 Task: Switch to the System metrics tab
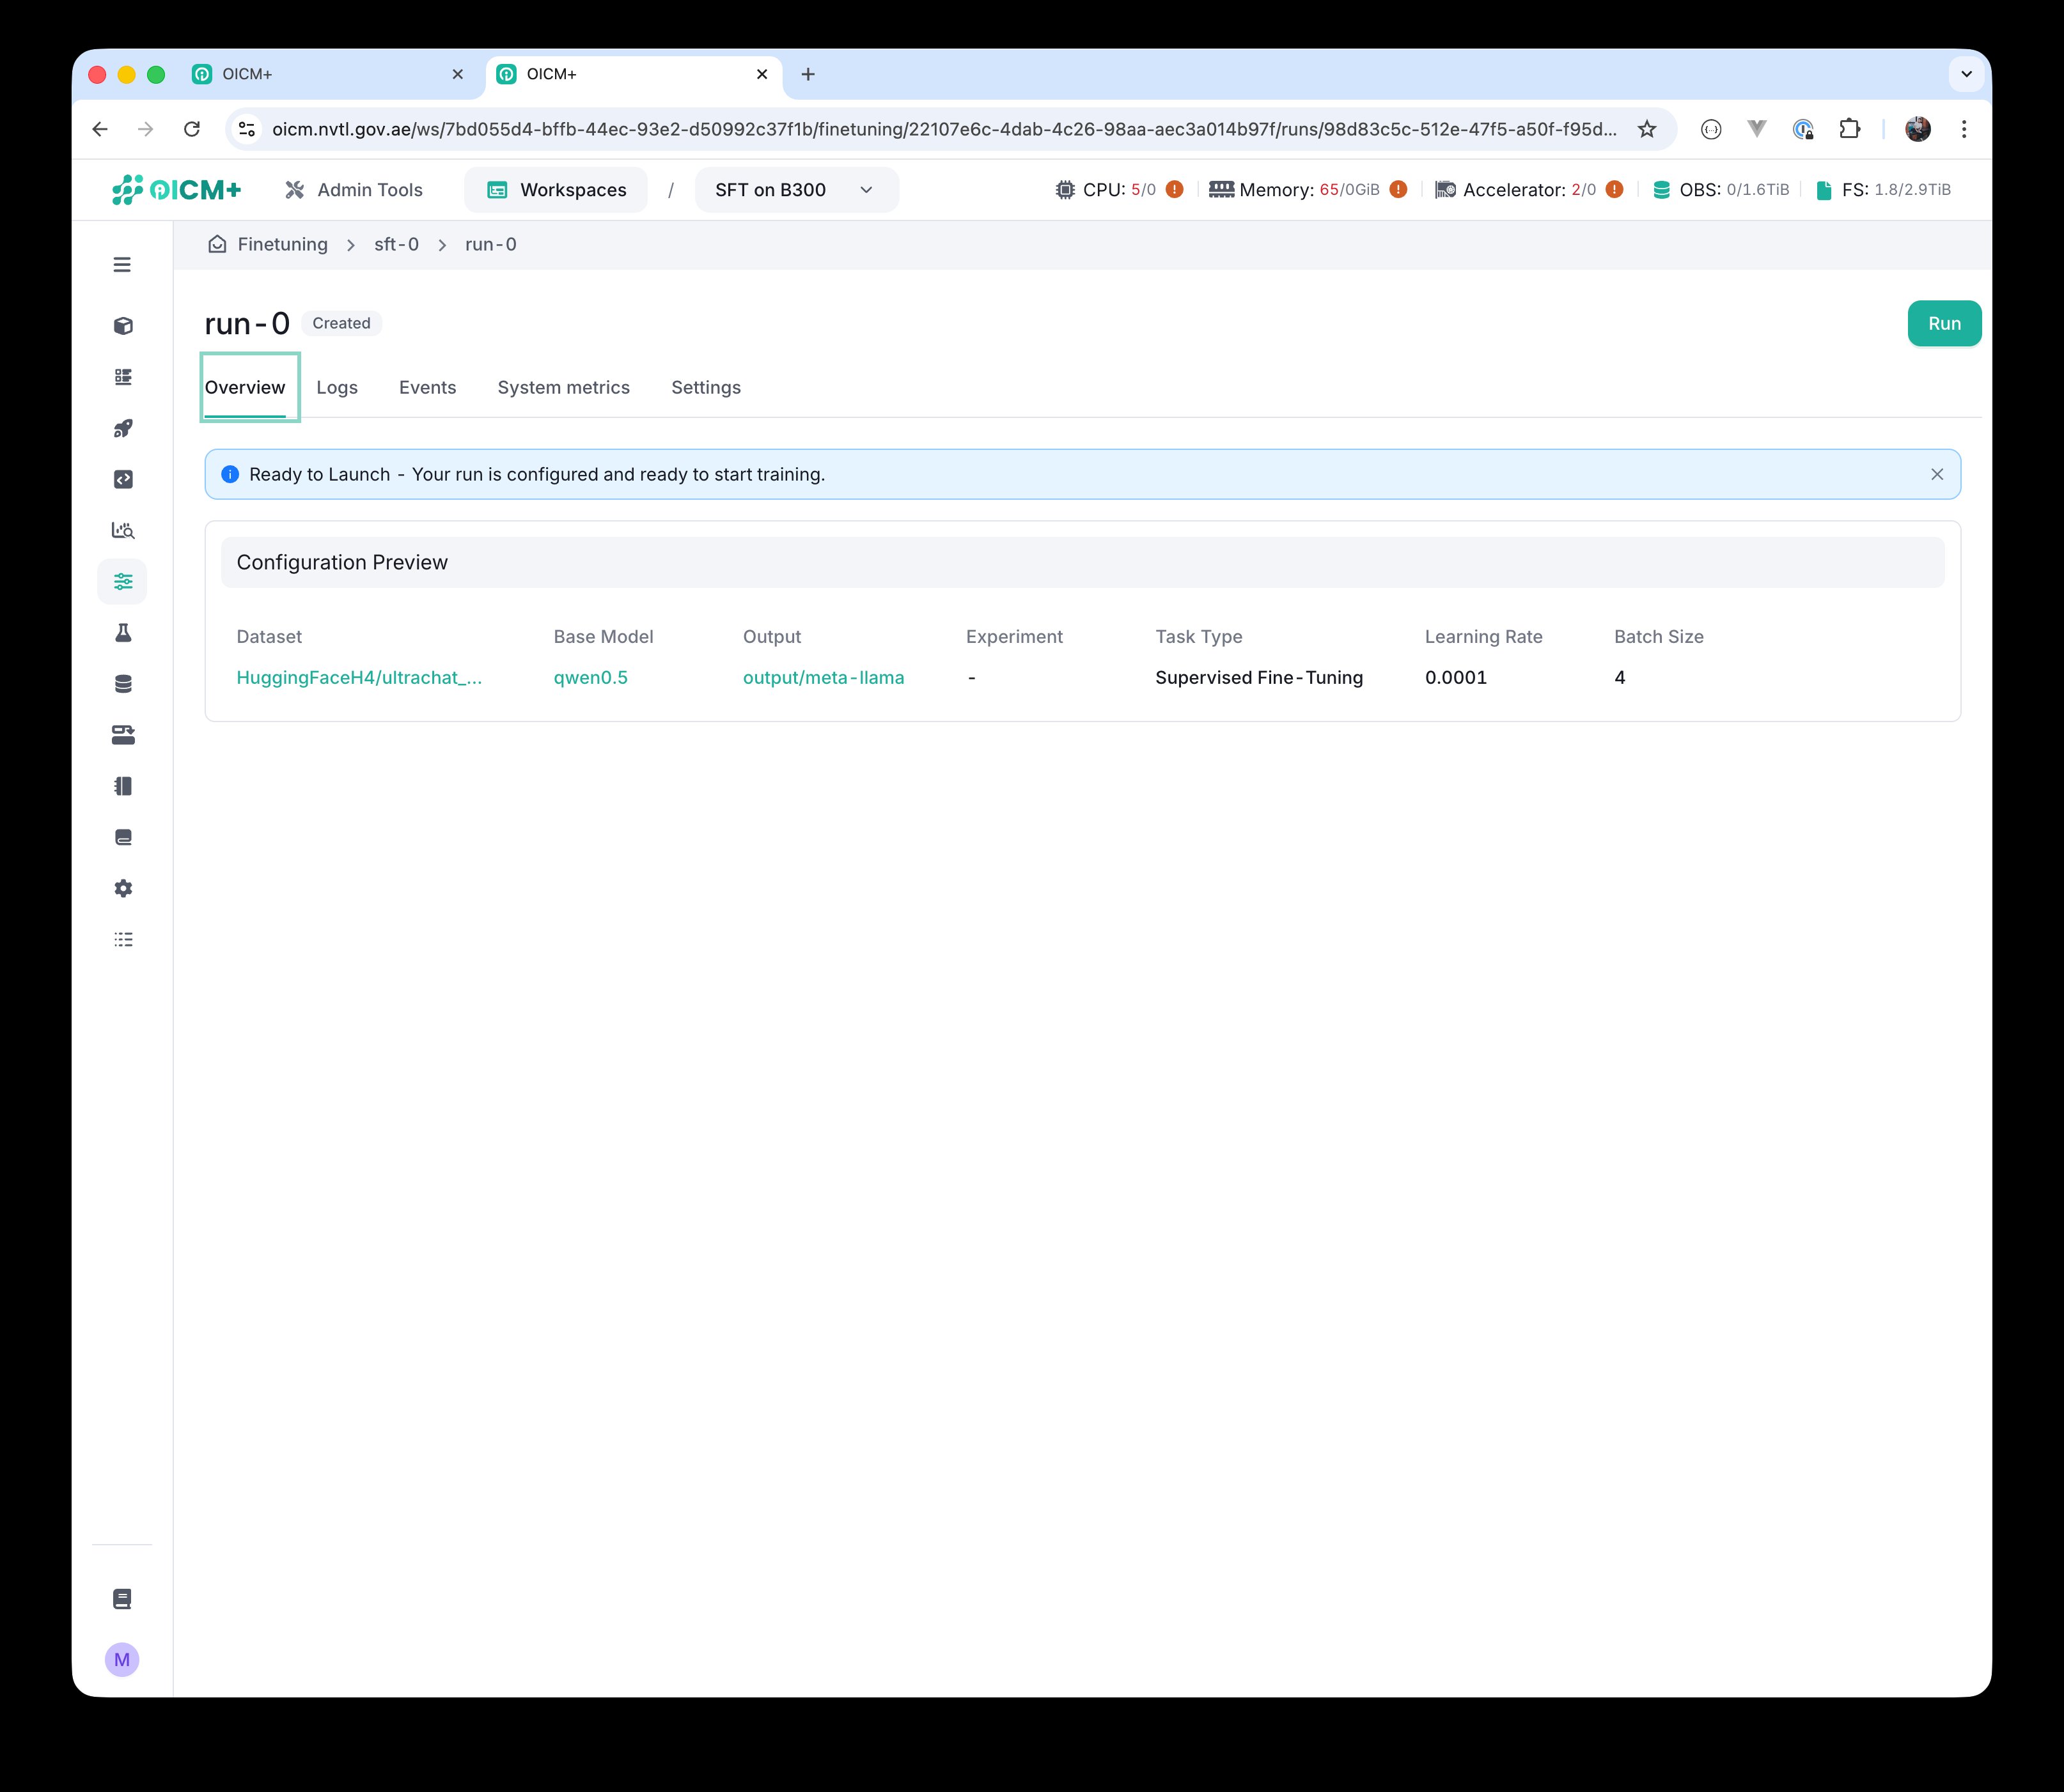click(563, 388)
